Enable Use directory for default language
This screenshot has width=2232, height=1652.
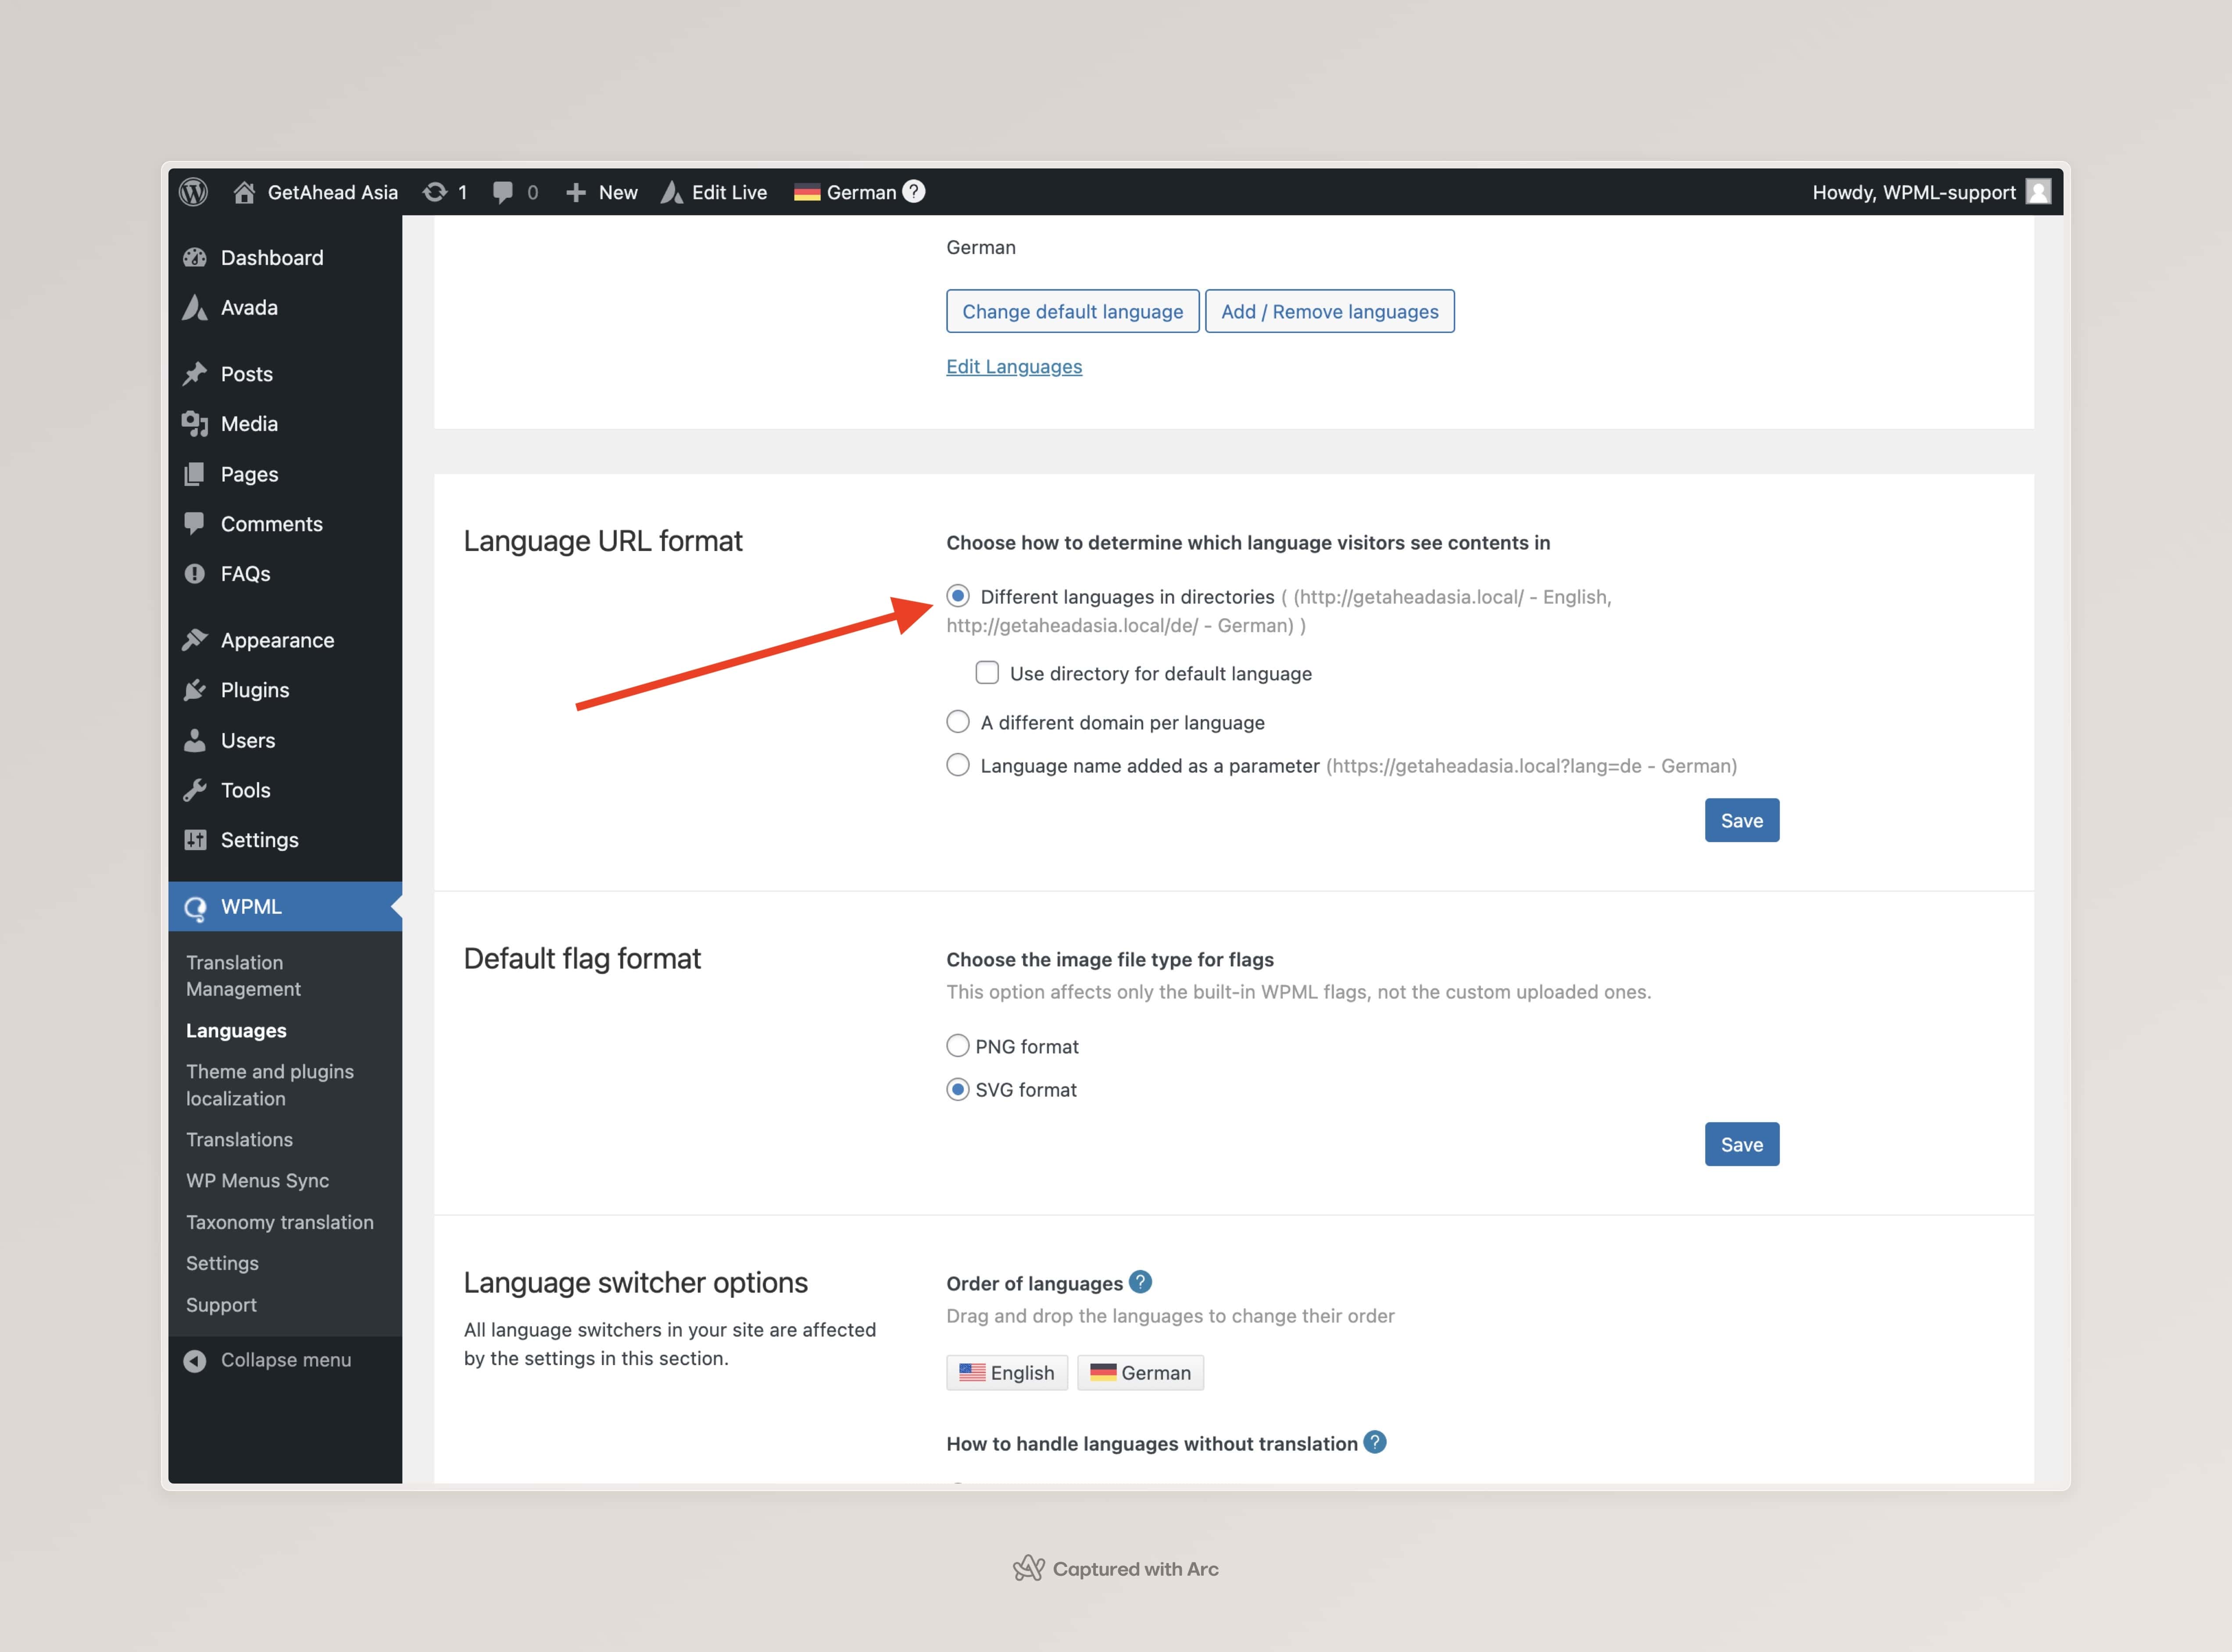pos(987,673)
